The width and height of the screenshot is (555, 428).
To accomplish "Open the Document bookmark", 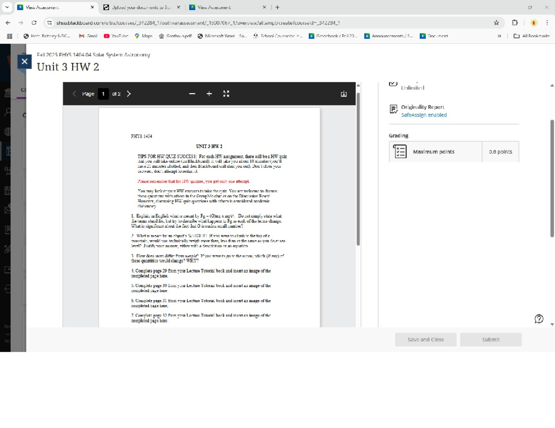I will click(x=434, y=36).
